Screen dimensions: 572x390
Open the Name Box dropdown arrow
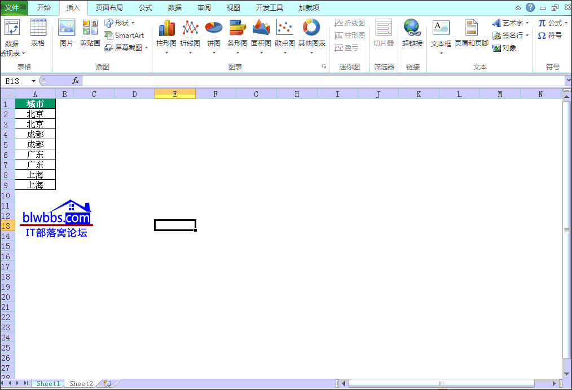33,81
